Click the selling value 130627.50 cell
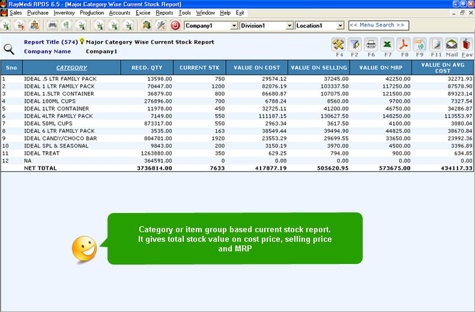 click(334, 116)
